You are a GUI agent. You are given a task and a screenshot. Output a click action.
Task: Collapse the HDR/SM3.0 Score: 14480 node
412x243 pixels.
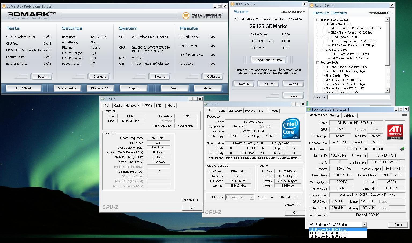[x=323, y=37]
